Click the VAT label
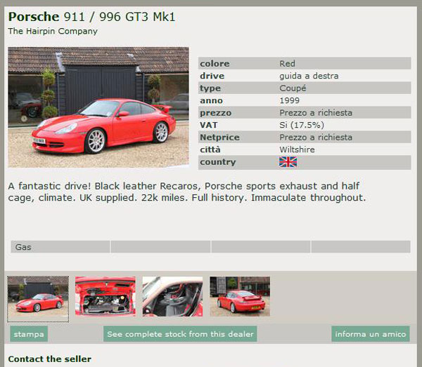The image size is (422, 367). (209, 125)
